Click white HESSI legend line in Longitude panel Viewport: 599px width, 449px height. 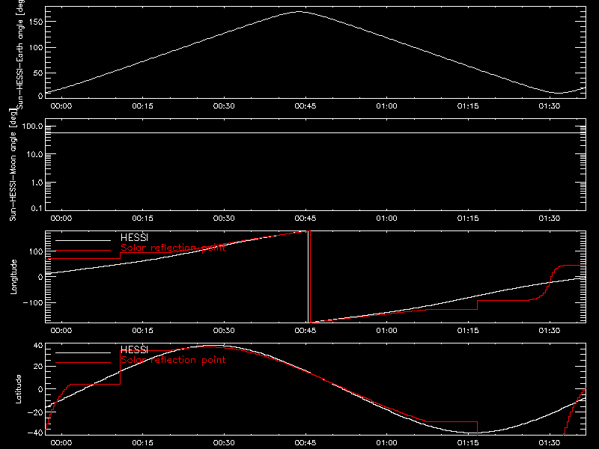click(83, 240)
